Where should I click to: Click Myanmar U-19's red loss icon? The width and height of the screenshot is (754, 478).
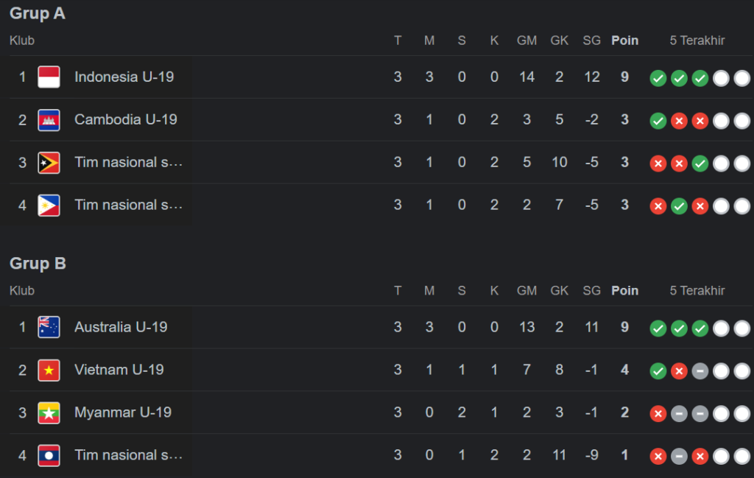(x=658, y=414)
